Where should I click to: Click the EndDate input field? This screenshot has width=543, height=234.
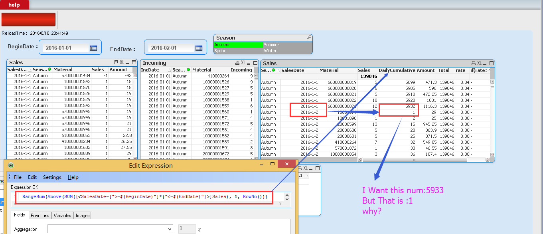[x=171, y=48]
